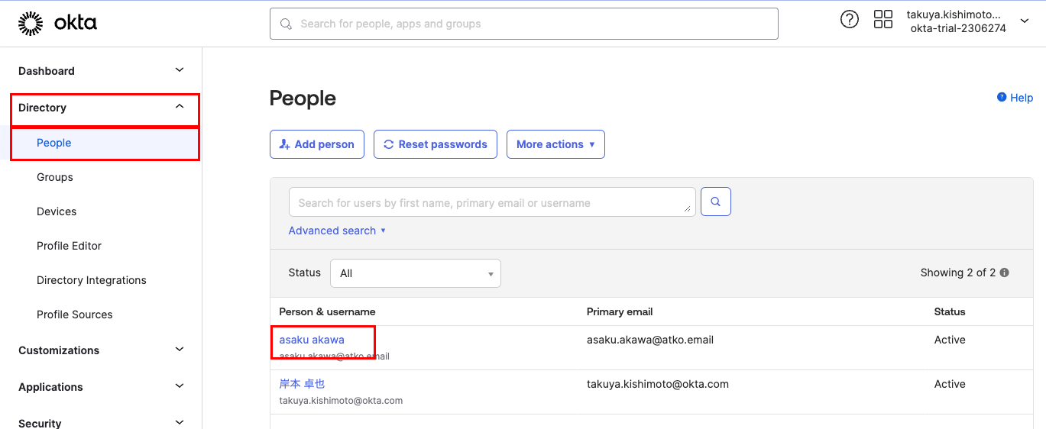
Task: Click the info icon beside Showing 2 of 2
Action: 1005,273
